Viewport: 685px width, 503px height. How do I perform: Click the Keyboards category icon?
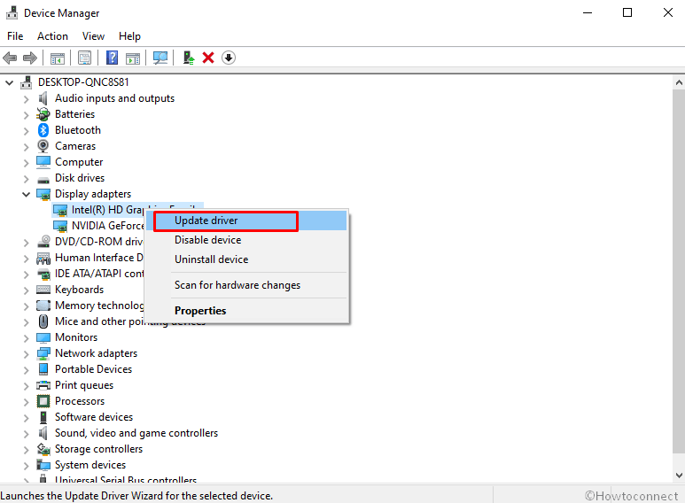click(43, 290)
